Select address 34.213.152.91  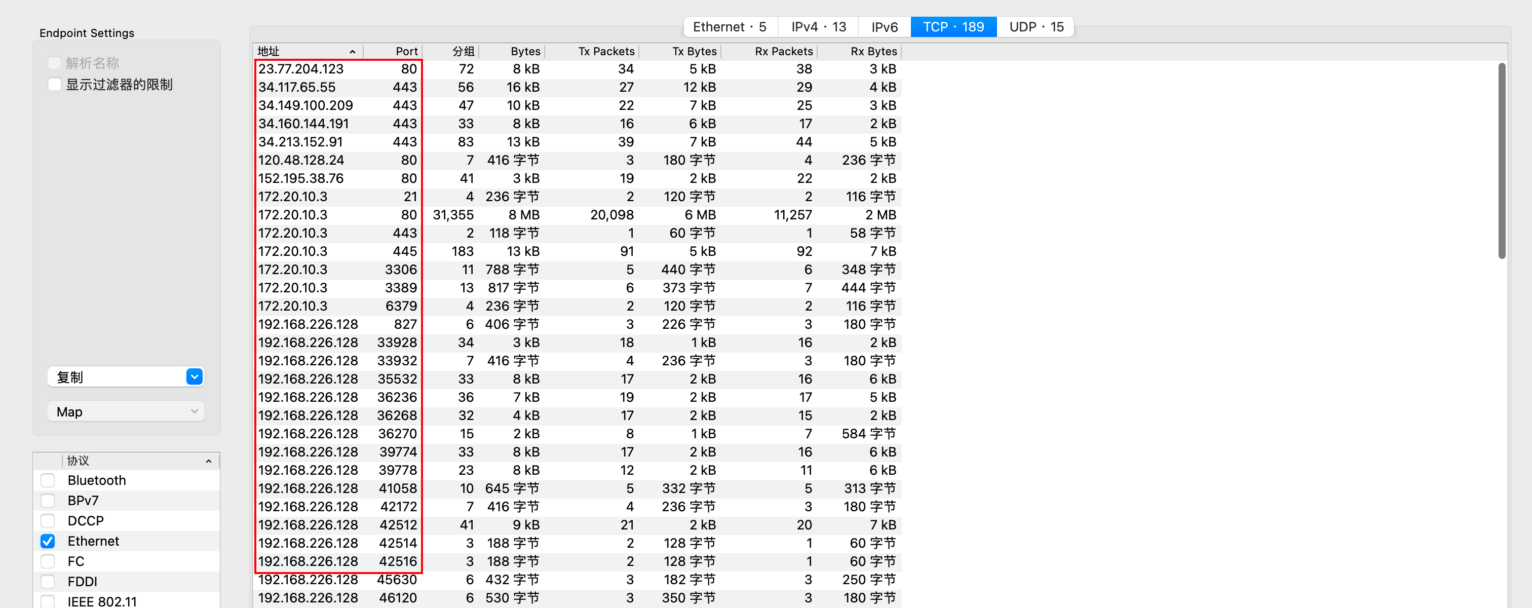tap(300, 141)
